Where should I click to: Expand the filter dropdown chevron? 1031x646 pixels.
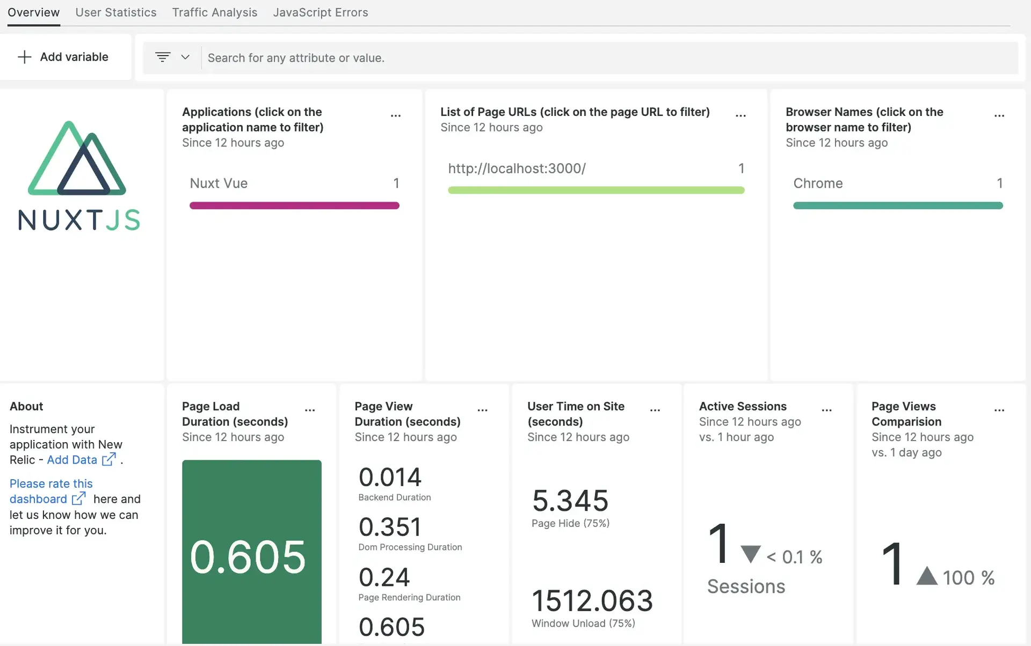185,57
